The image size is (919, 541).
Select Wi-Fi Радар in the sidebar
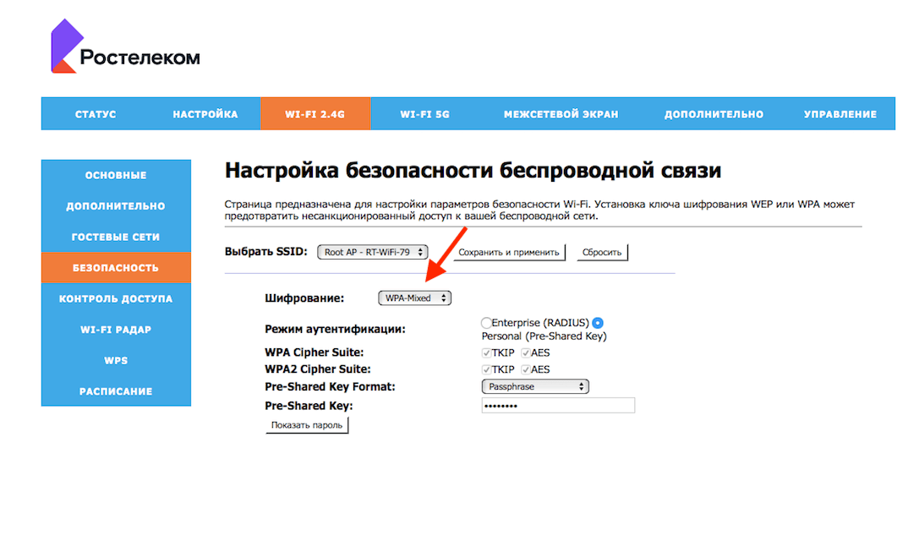pos(116,330)
